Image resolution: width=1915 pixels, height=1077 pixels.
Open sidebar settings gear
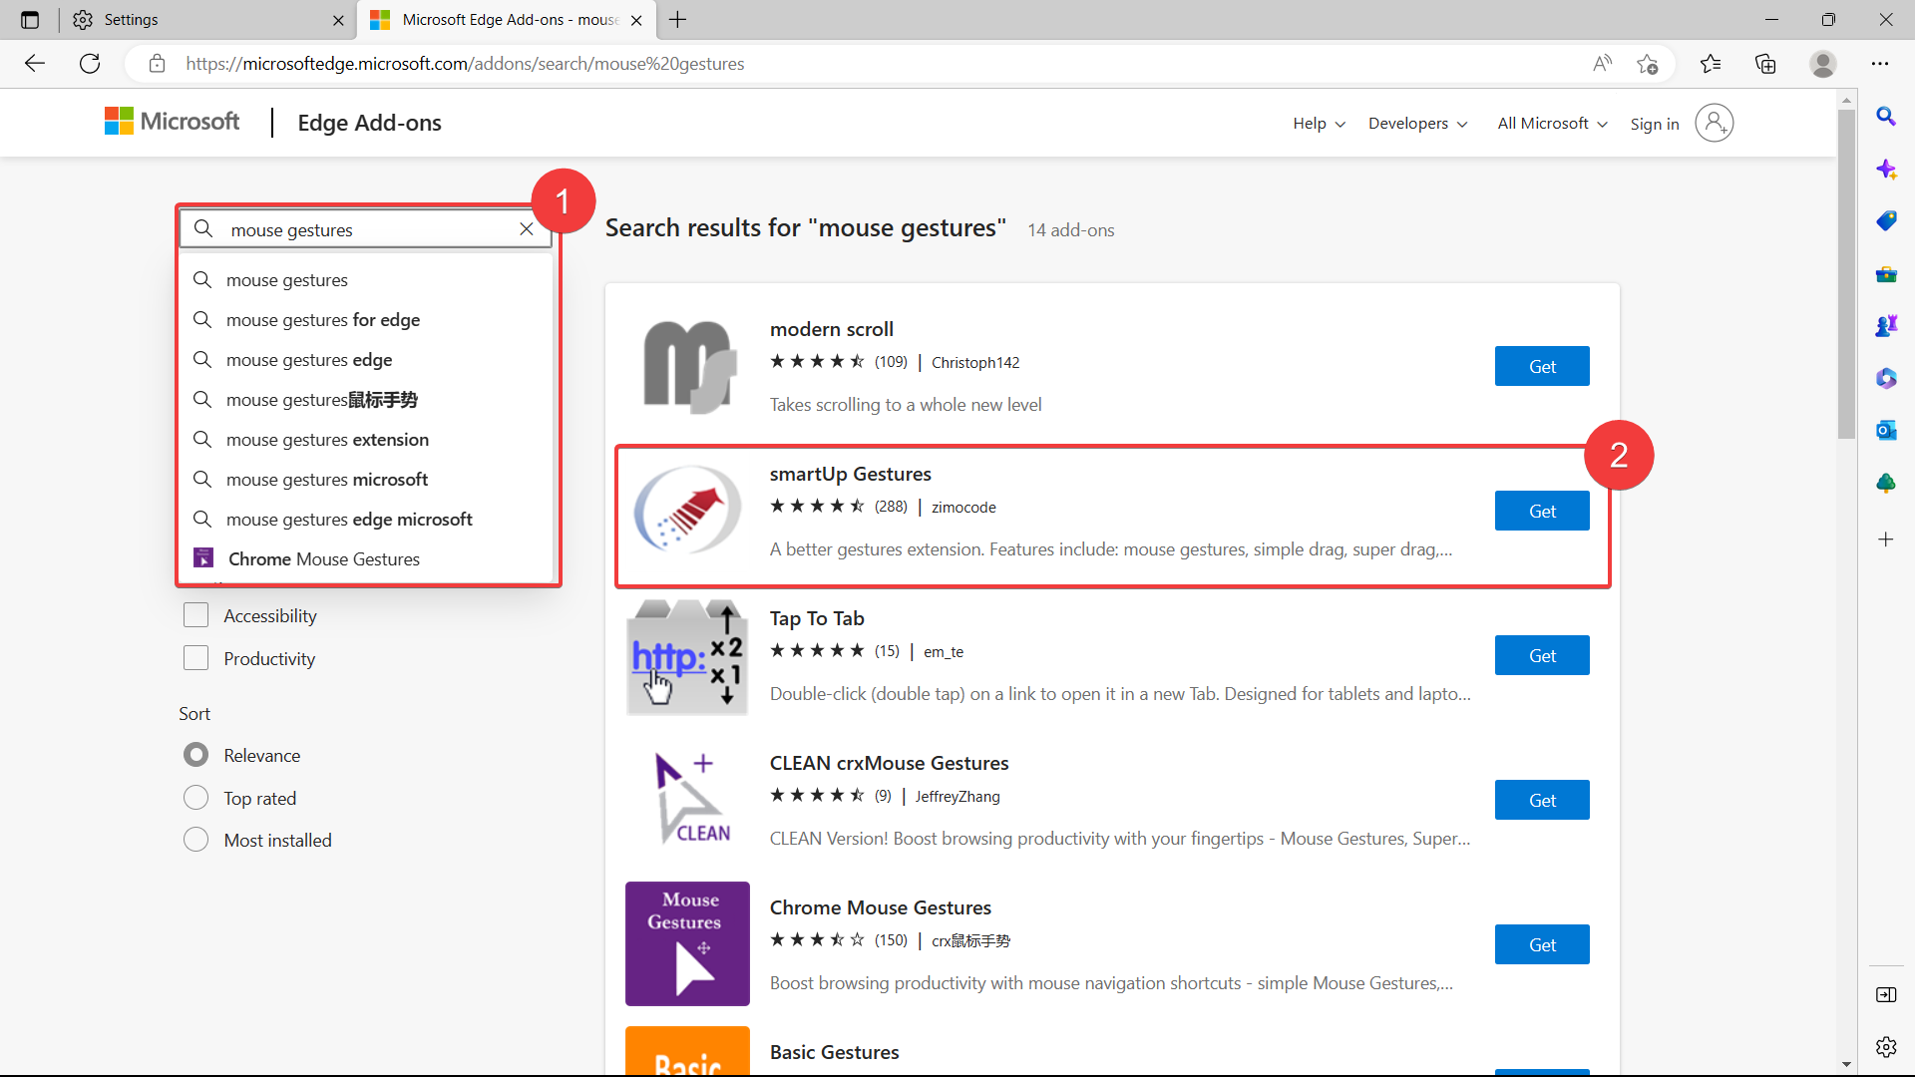1885,1046
